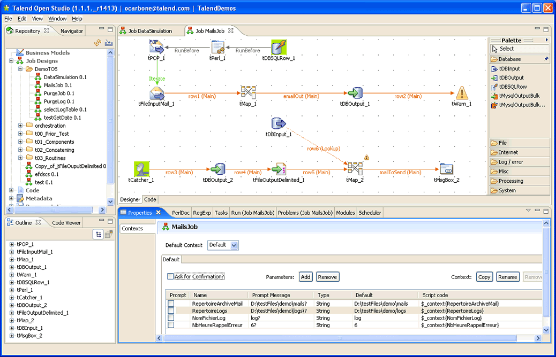Expand tPOP_1 in the Outline
The height and width of the screenshot is (357, 556).
[x=12, y=244]
